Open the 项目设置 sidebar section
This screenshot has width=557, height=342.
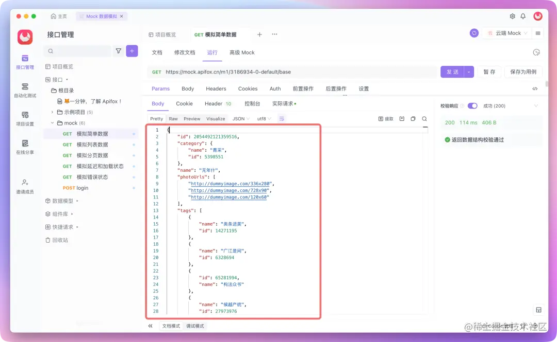pos(25,119)
